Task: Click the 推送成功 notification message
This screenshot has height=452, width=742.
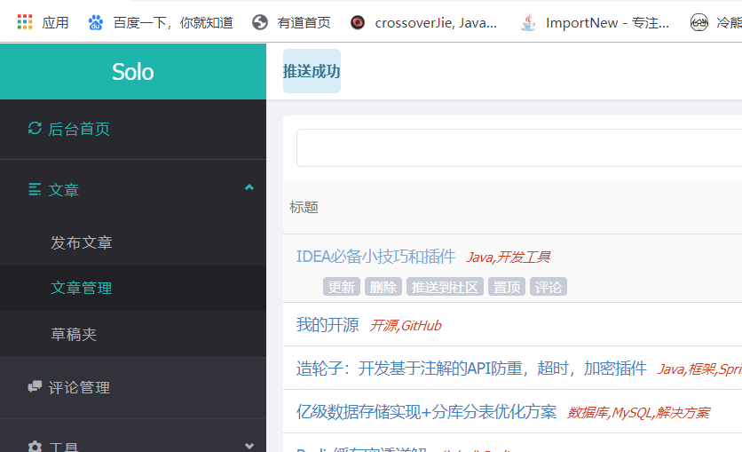Action: click(312, 71)
